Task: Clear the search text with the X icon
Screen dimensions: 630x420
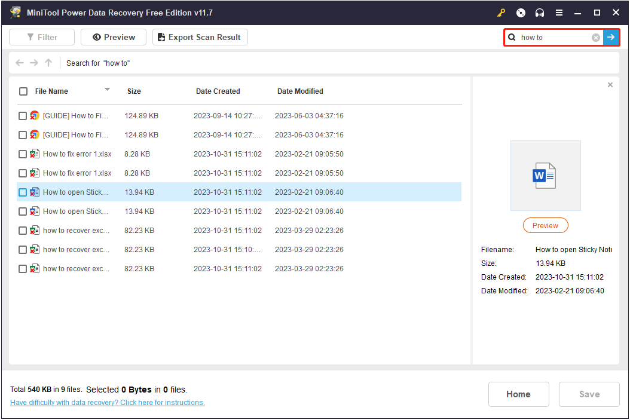Action: [x=596, y=38]
